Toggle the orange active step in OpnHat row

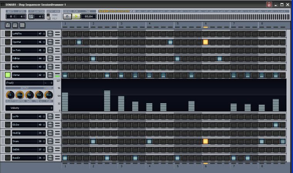tap(205, 42)
